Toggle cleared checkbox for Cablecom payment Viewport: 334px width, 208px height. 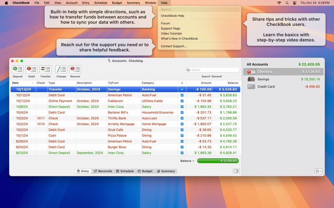click(x=182, y=101)
